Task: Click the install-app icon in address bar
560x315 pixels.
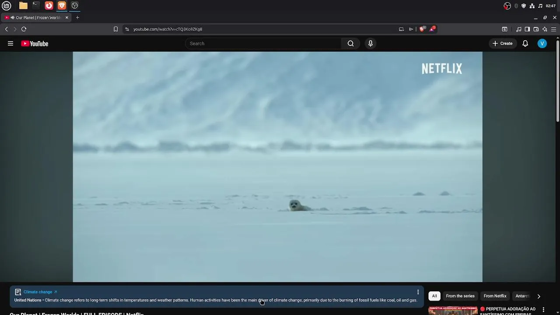Action: (x=401, y=29)
